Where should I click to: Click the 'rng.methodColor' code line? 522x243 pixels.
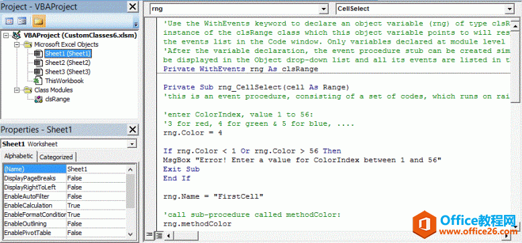(x=197, y=224)
